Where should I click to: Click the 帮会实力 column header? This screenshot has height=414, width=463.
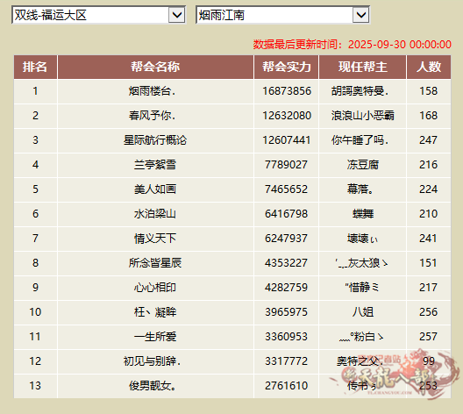pyautogui.click(x=287, y=67)
